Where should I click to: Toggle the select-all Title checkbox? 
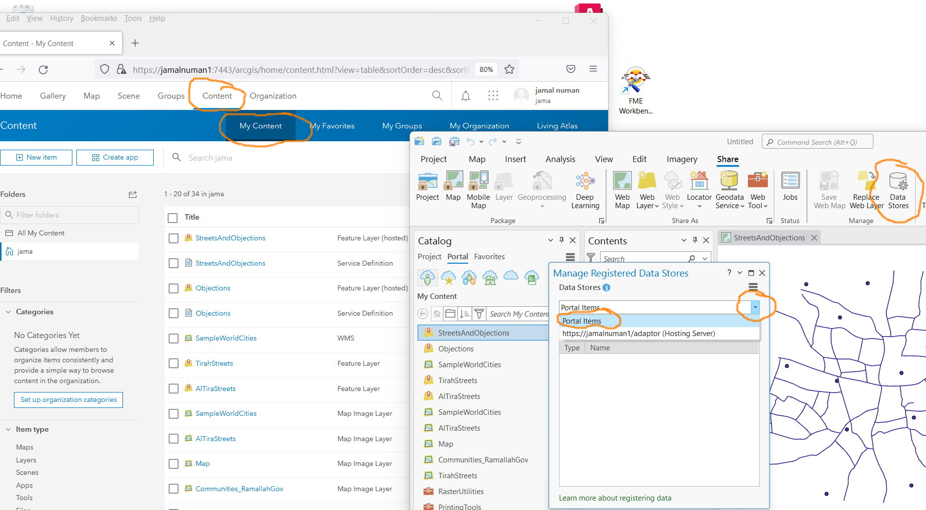(173, 218)
